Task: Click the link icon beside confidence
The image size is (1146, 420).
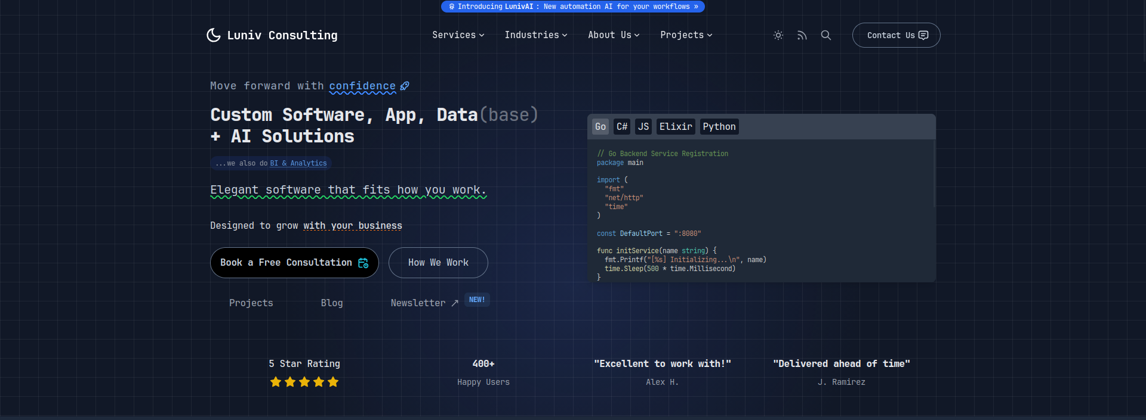Action: (x=405, y=86)
